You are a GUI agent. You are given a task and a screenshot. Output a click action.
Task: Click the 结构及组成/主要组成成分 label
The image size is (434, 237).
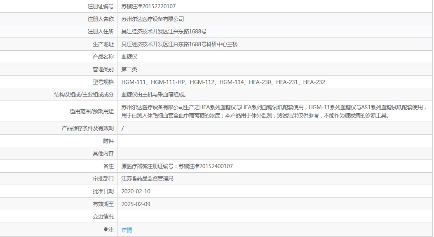point(84,94)
